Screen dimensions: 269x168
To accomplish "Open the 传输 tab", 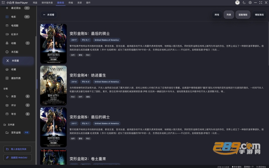I will [x=71, y=3].
